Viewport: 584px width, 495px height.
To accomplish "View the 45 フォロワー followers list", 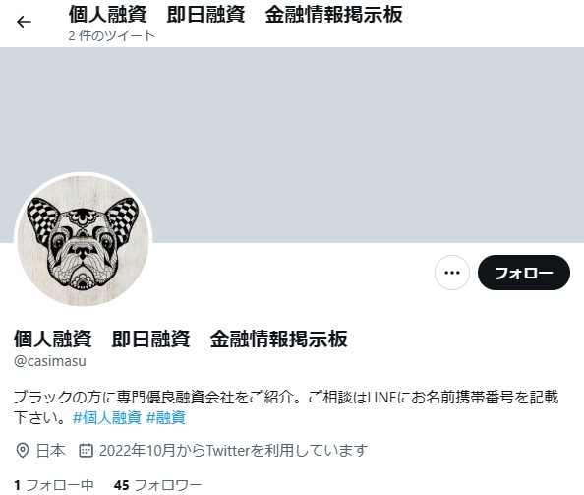I will tap(158, 485).
